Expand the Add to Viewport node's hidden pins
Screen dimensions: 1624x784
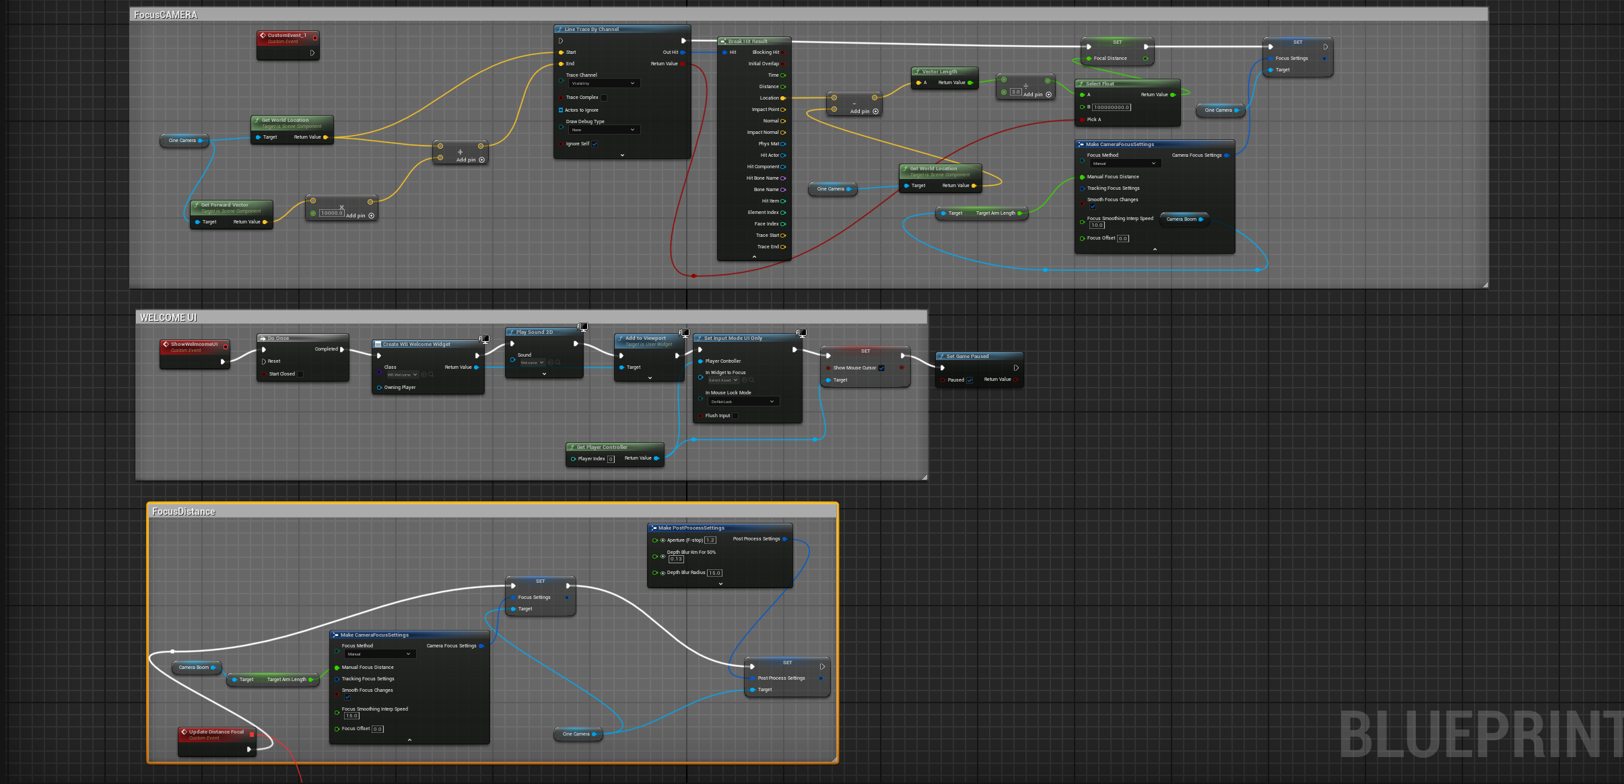pos(650,378)
